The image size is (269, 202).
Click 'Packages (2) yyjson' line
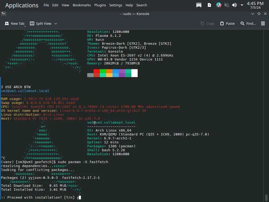pos(50,178)
